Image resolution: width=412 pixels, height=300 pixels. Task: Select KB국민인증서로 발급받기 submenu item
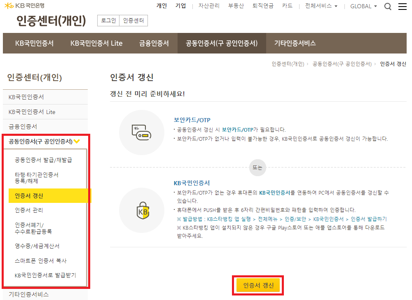click(x=45, y=275)
